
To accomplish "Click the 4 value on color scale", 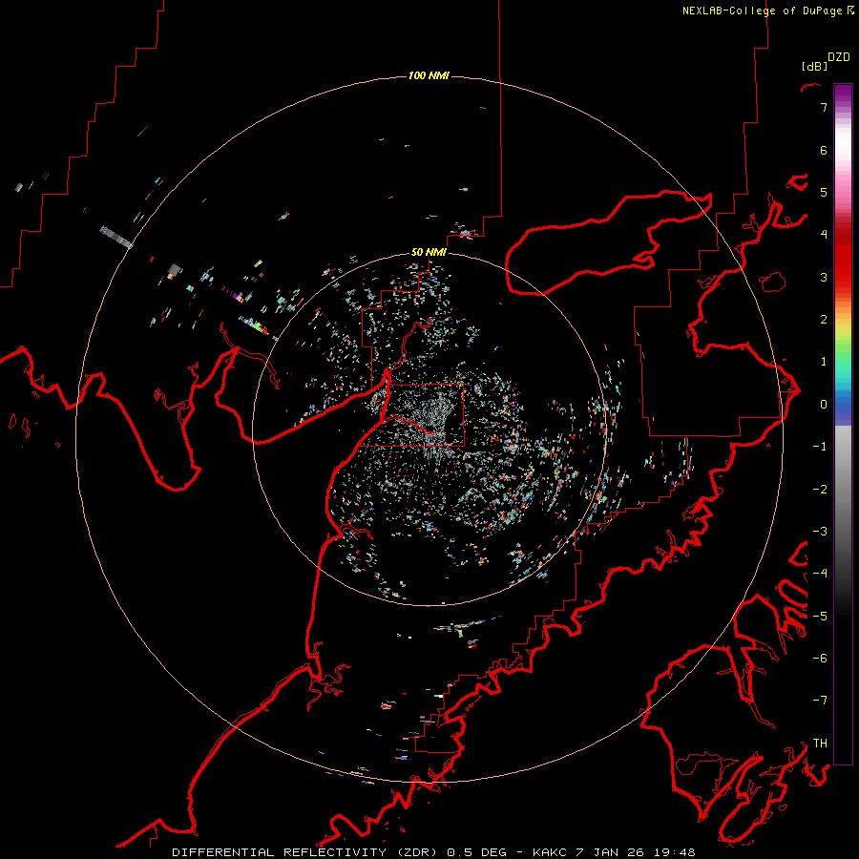I will pos(824,235).
